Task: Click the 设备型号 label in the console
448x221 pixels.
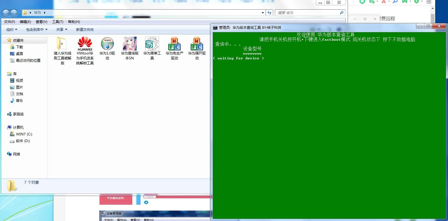Action: click(x=252, y=49)
